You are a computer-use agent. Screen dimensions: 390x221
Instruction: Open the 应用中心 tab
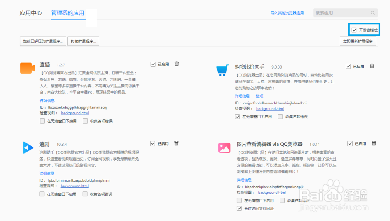pos(31,13)
